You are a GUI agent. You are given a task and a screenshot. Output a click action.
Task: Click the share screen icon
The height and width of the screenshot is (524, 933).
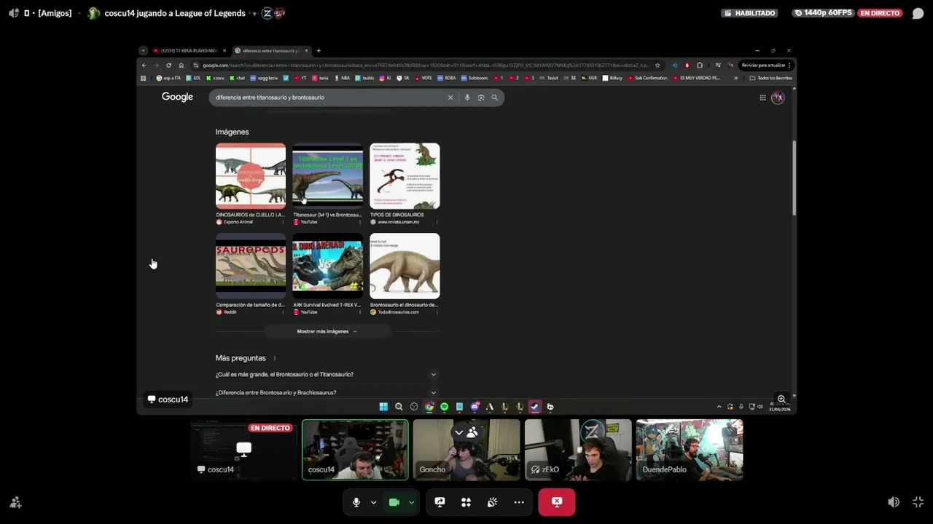440,502
